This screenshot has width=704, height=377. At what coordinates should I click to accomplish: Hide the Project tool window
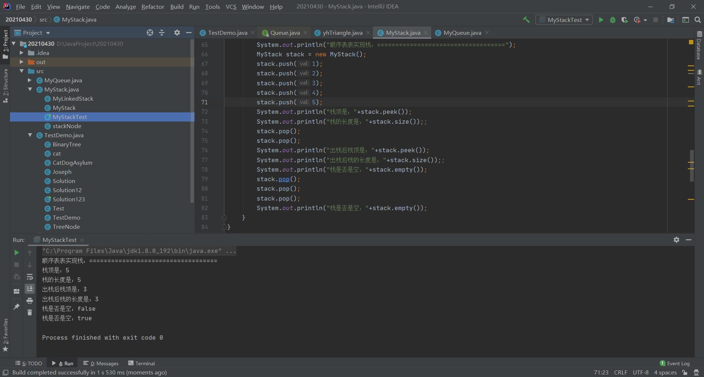point(189,33)
